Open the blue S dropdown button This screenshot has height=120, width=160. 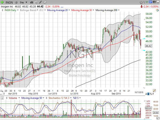tap(150, 2)
